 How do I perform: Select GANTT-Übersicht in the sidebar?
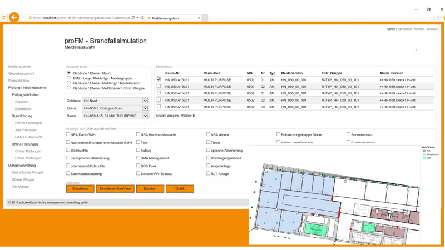[28, 137]
